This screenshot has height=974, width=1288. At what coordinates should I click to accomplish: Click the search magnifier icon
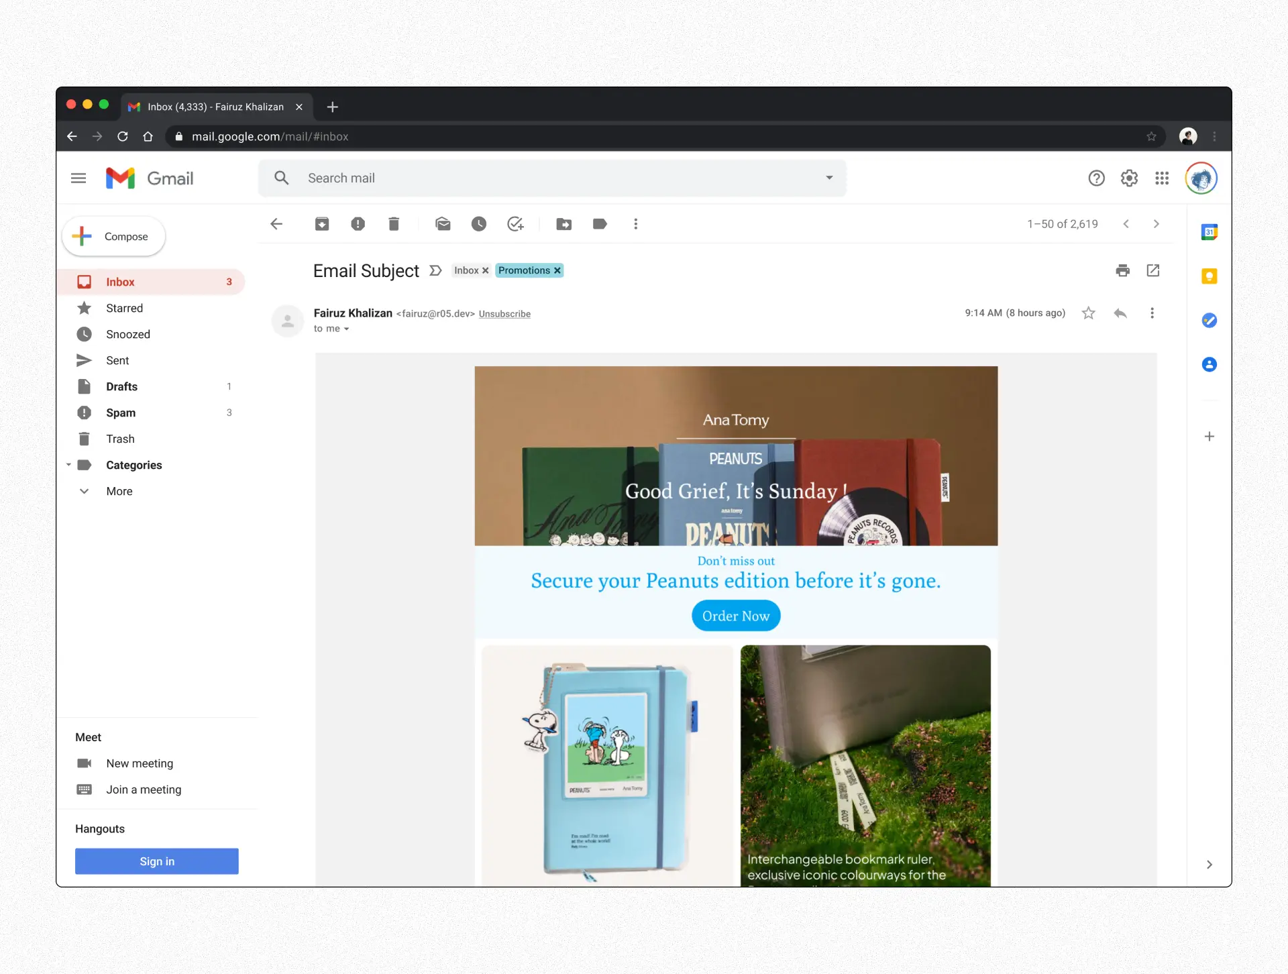click(282, 178)
